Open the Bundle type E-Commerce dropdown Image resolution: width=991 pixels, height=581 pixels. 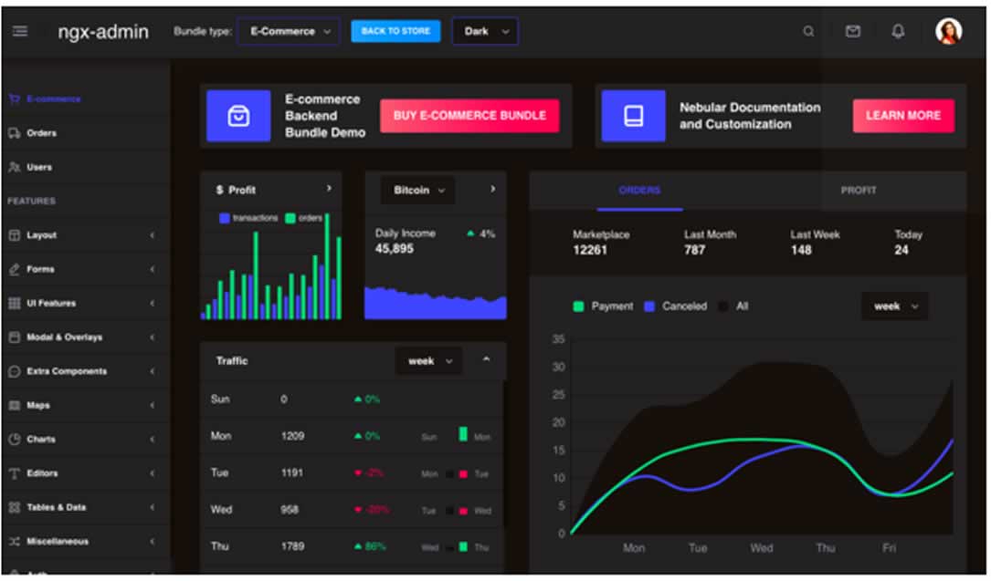pyautogui.click(x=289, y=31)
